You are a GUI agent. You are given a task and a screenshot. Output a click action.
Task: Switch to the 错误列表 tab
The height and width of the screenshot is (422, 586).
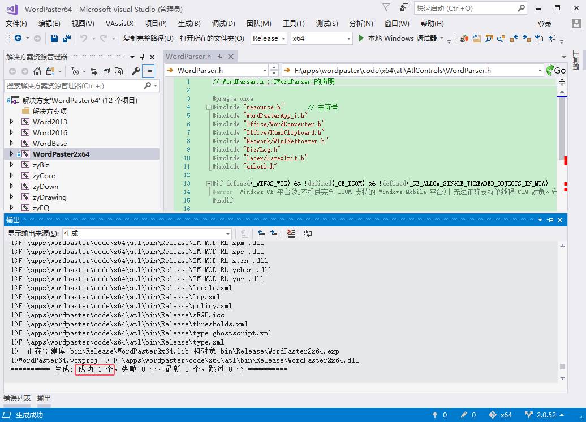(17, 398)
